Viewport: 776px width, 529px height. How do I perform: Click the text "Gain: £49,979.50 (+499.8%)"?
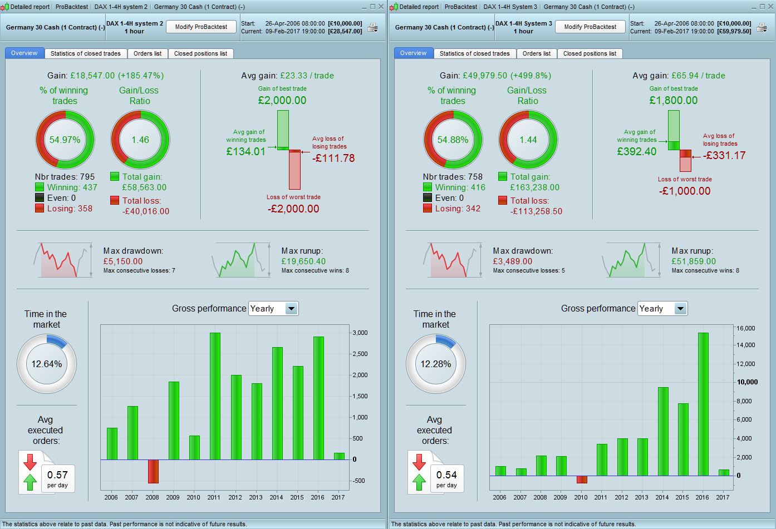pyautogui.click(x=495, y=76)
